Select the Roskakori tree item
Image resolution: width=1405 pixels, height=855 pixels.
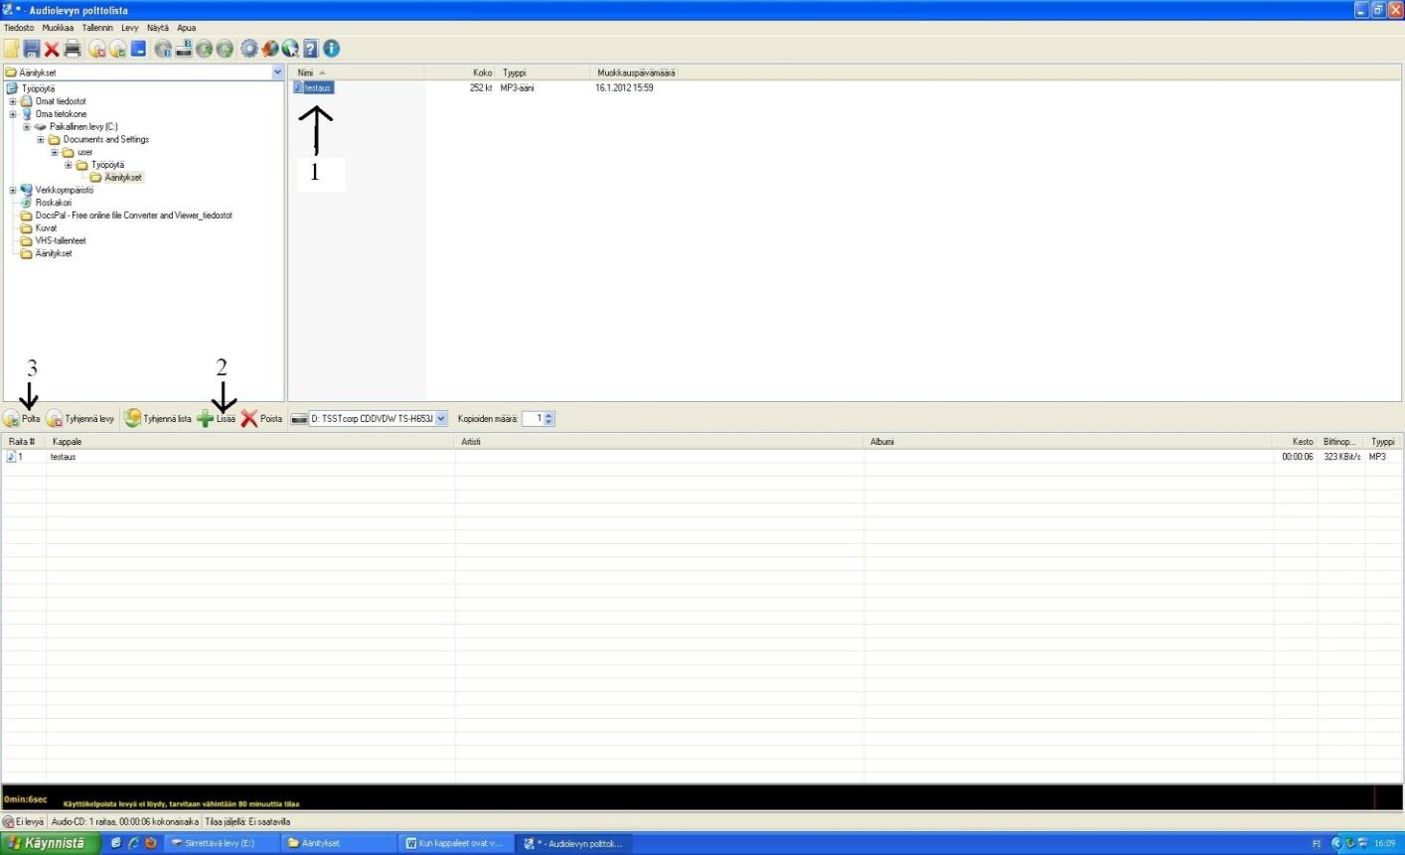click(54, 203)
